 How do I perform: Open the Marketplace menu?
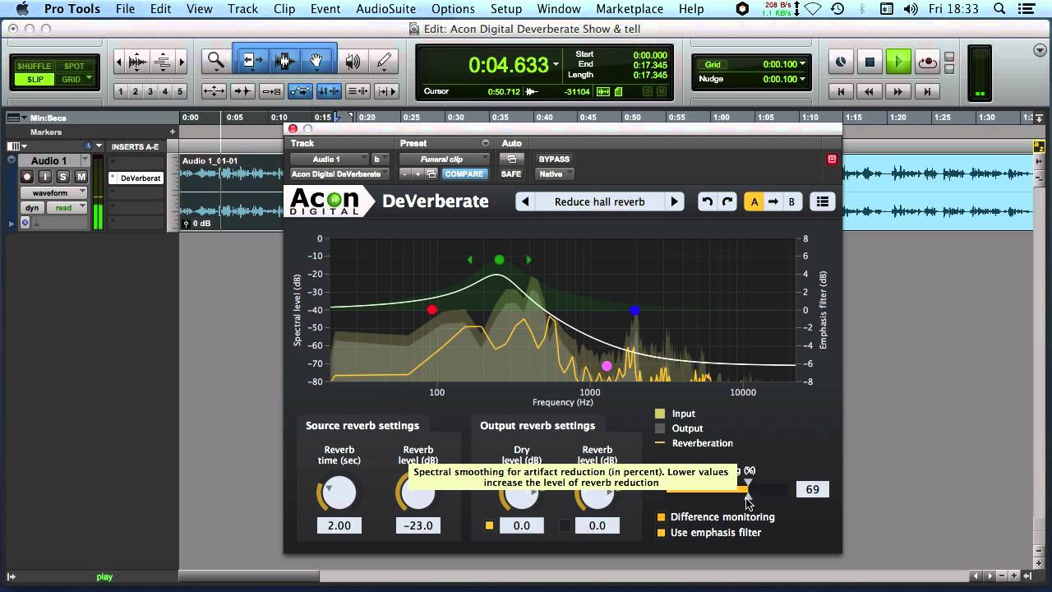[x=630, y=9]
